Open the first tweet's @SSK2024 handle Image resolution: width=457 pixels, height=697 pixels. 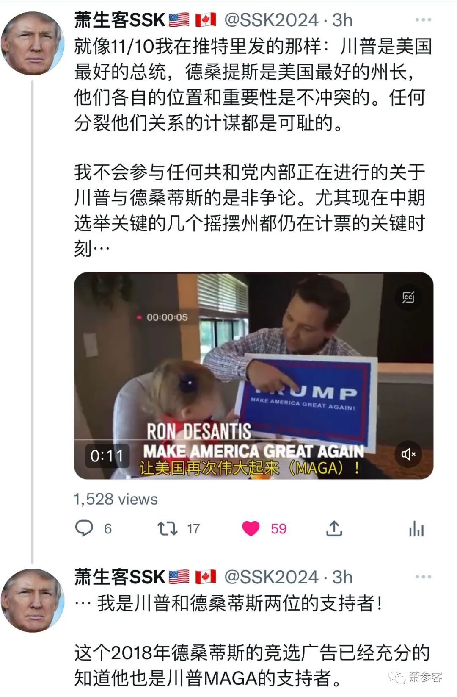[x=271, y=20]
